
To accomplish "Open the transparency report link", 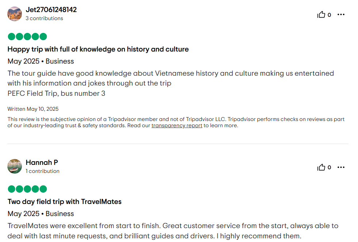I will 177,125.
